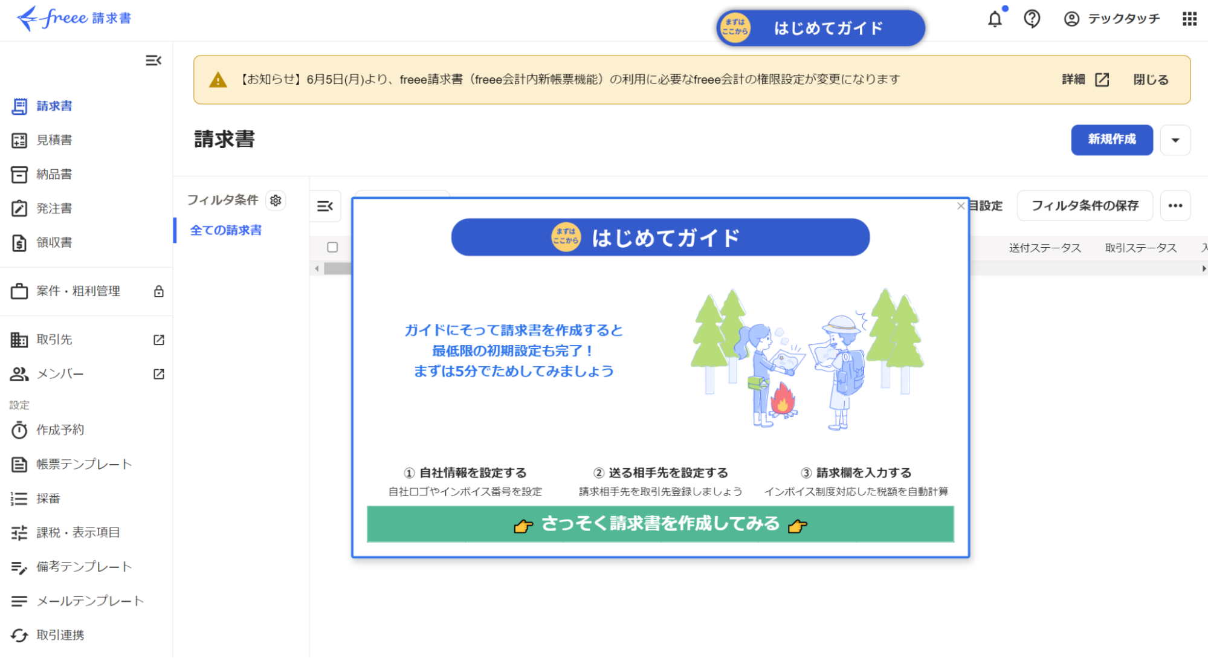This screenshot has width=1208, height=658.
Task: Open the filter settings gear icon
Action: (276, 200)
